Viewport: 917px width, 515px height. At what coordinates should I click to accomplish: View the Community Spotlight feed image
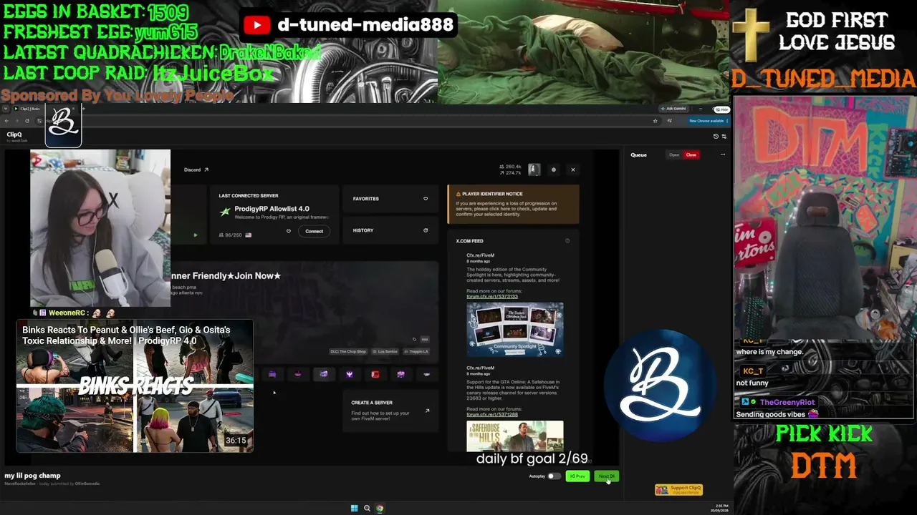click(515, 329)
